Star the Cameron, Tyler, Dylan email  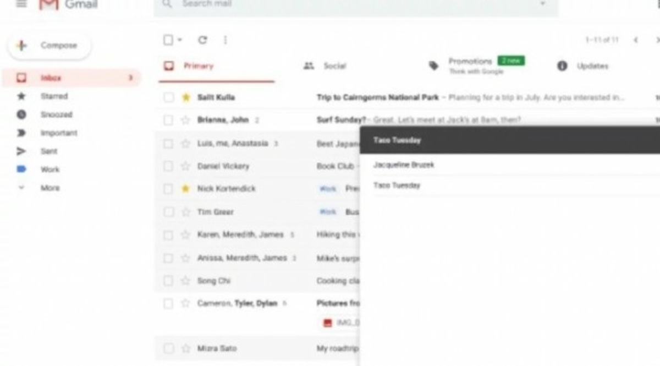pyautogui.click(x=186, y=304)
